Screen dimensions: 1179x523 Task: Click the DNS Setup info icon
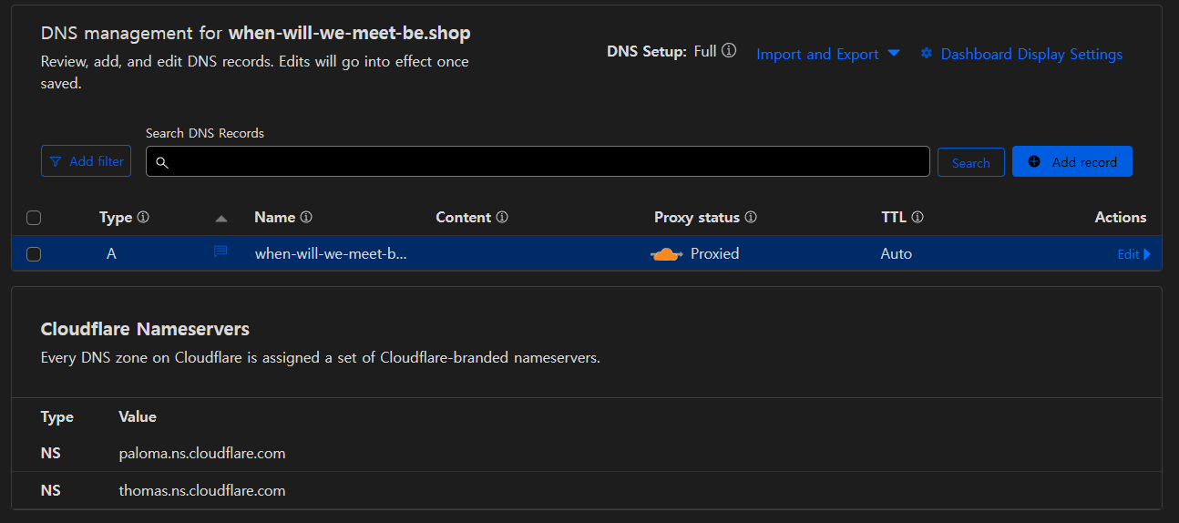[x=729, y=51]
